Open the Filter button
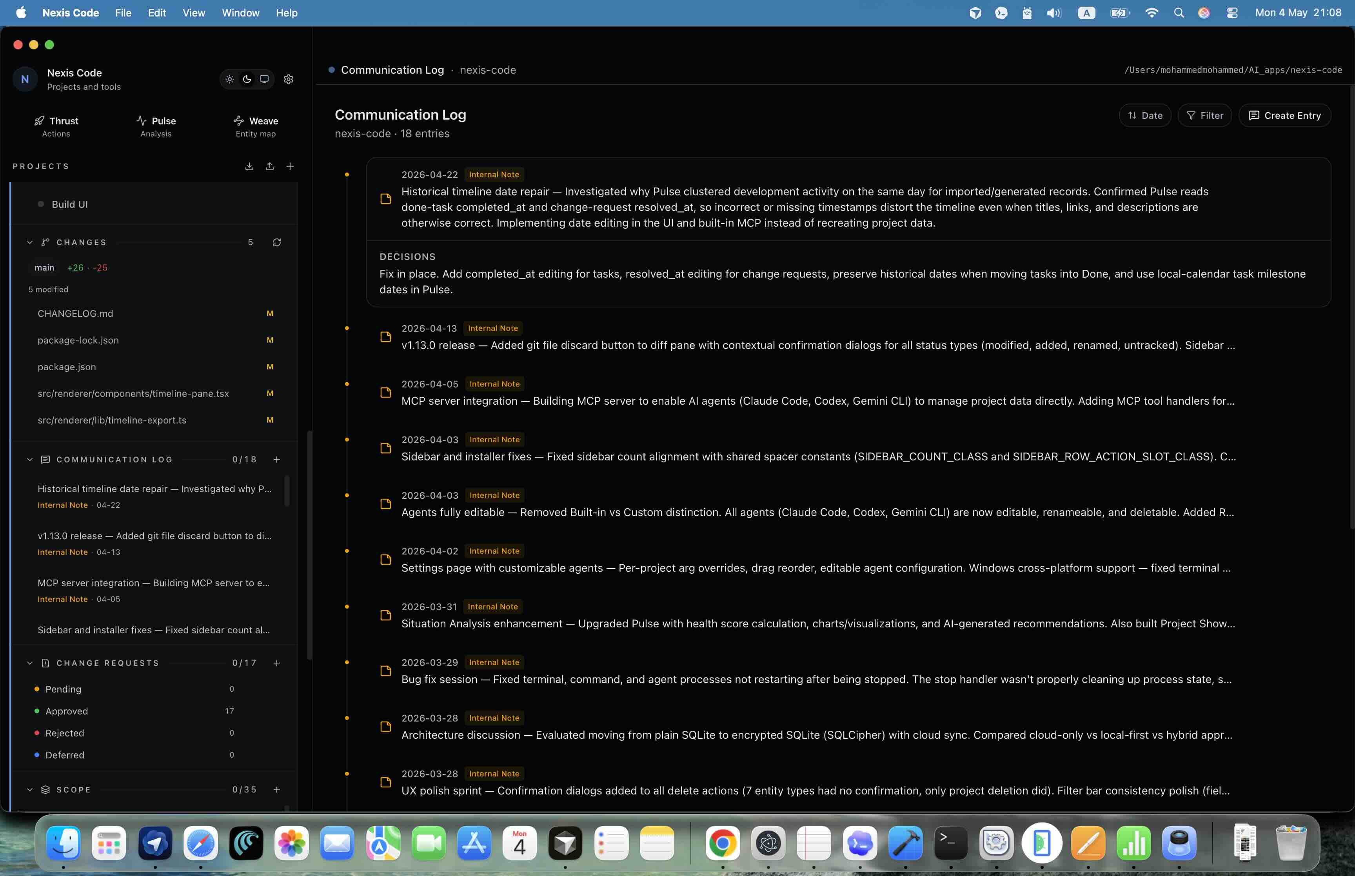Screen dimensions: 1355x876 point(1204,115)
